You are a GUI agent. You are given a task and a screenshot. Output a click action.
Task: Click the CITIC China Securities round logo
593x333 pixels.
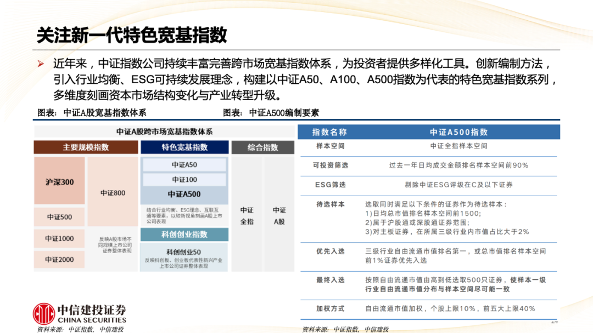[43, 314]
